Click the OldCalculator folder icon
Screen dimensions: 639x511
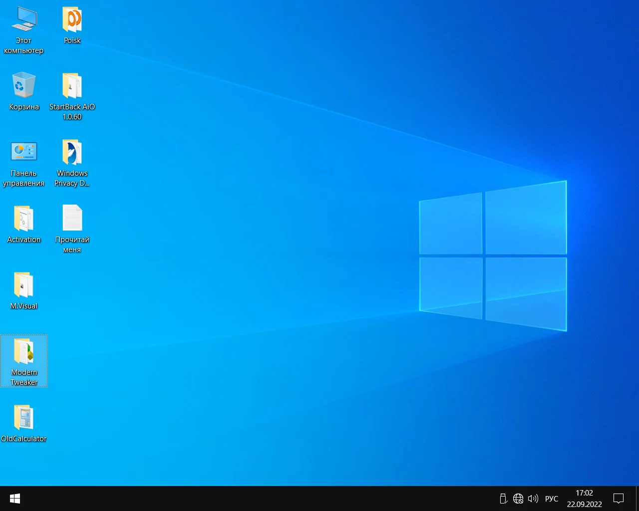click(x=24, y=418)
